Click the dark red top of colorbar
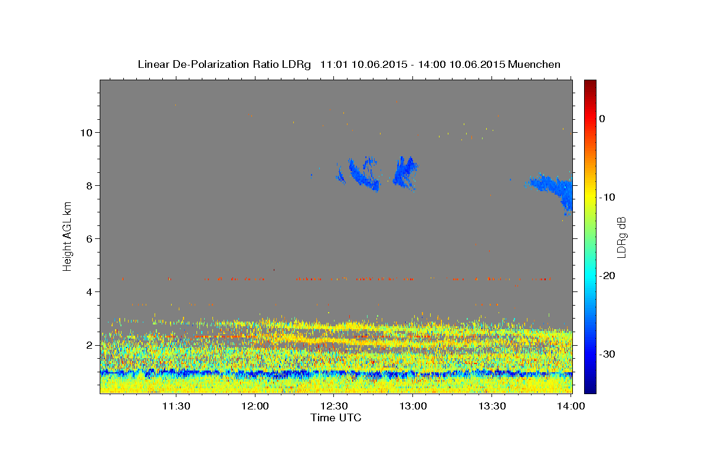The image size is (708, 472). click(x=590, y=84)
